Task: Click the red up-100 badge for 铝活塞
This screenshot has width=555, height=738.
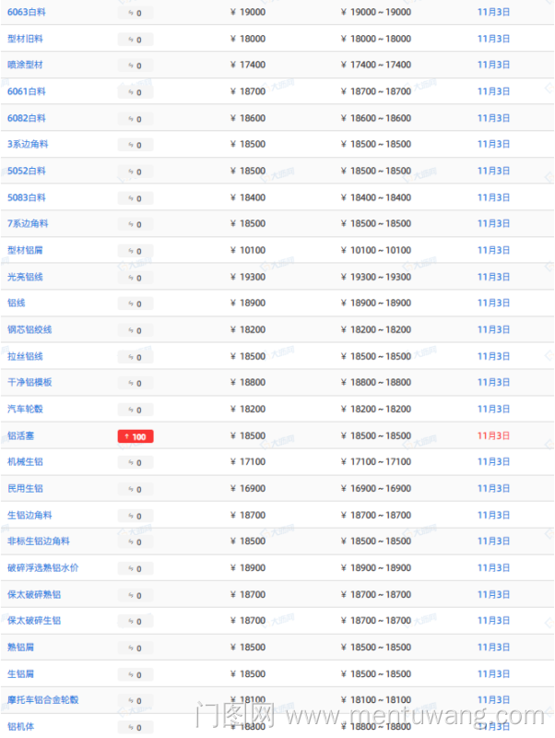Action: pyautogui.click(x=136, y=436)
